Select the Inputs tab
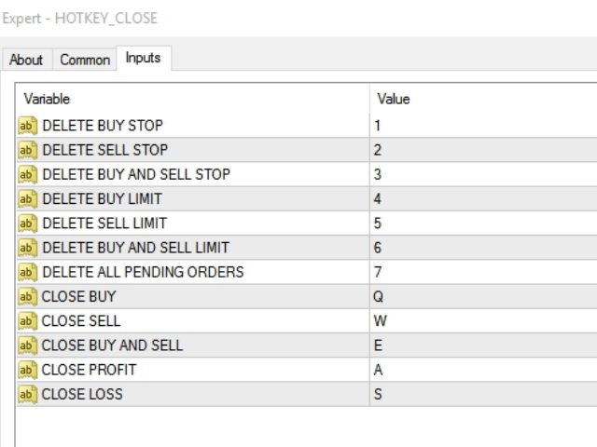This screenshot has height=447, width=597. click(x=143, y=58)
